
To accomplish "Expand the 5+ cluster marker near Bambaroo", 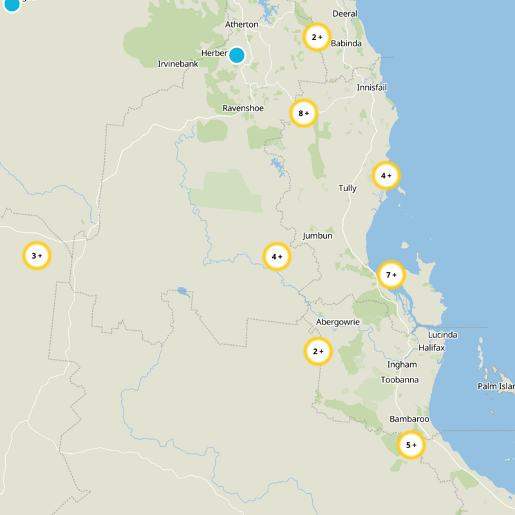I will [411, 445].
